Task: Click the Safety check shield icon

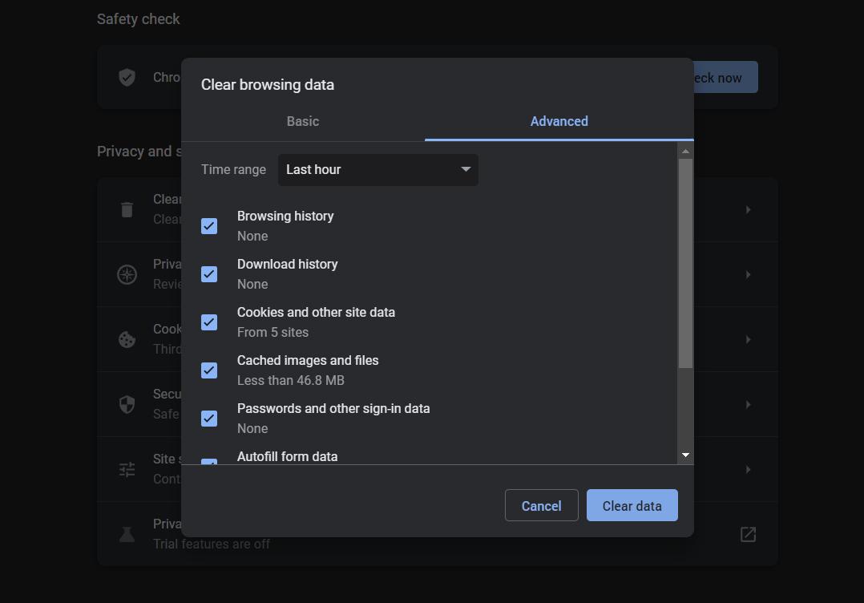Action: [127, 77]
